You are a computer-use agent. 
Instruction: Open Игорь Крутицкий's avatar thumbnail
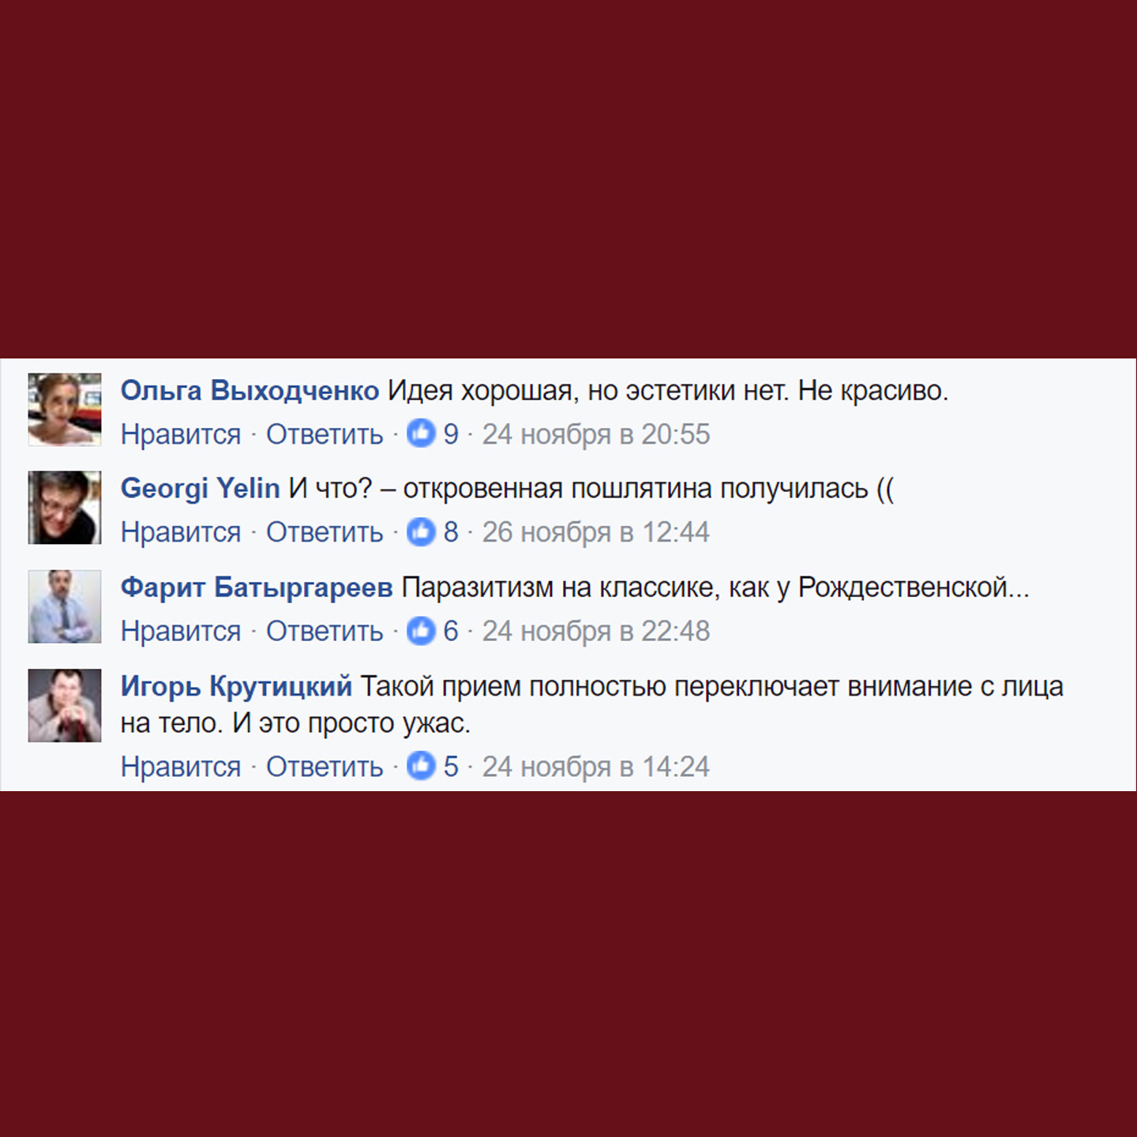click(65, 705)
